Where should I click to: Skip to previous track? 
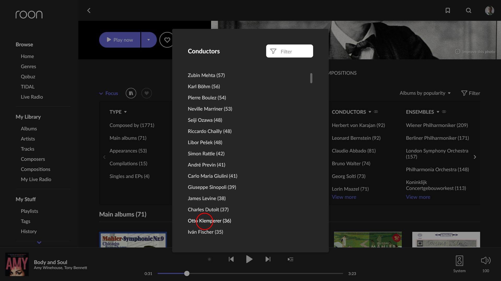pyautogui.click(x=231, y=259)
